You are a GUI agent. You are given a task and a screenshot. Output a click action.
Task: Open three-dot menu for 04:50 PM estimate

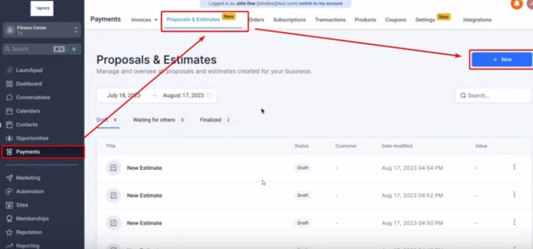pos(514,222)
